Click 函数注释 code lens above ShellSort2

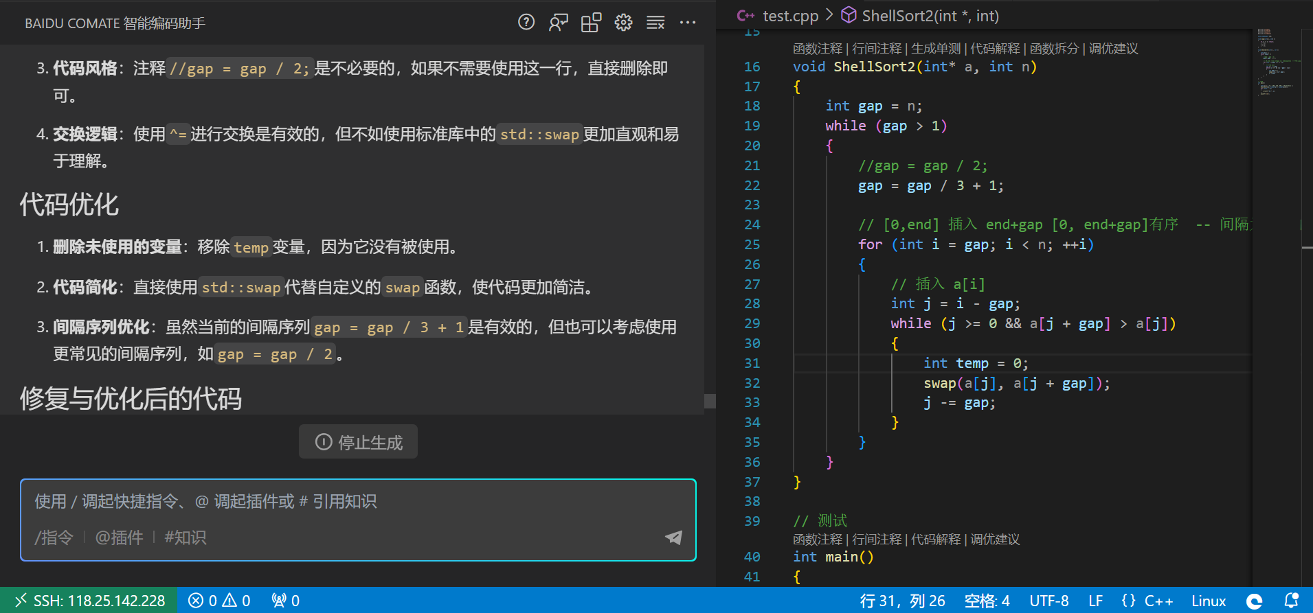click(x=818, y=49)
